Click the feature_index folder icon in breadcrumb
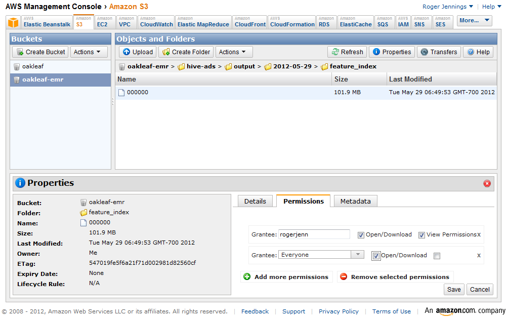 [x=324, y=67]
